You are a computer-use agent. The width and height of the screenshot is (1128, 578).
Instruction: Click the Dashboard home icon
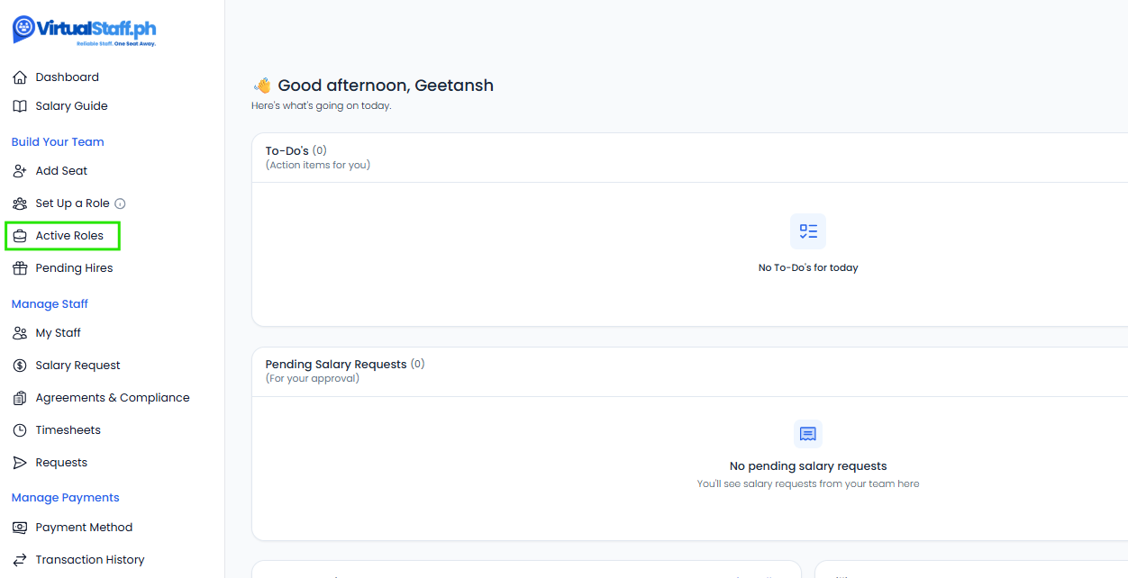point(20,77)
